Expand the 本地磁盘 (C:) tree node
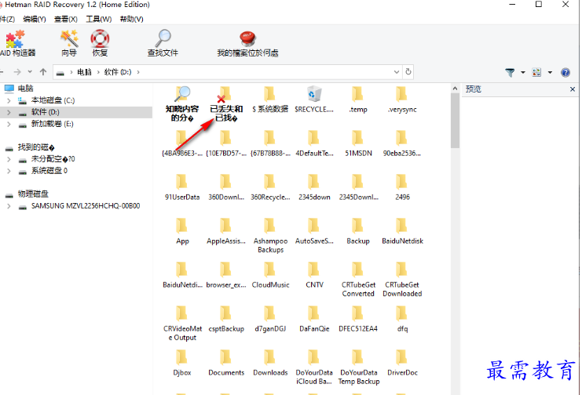 [x=9, y=100]
